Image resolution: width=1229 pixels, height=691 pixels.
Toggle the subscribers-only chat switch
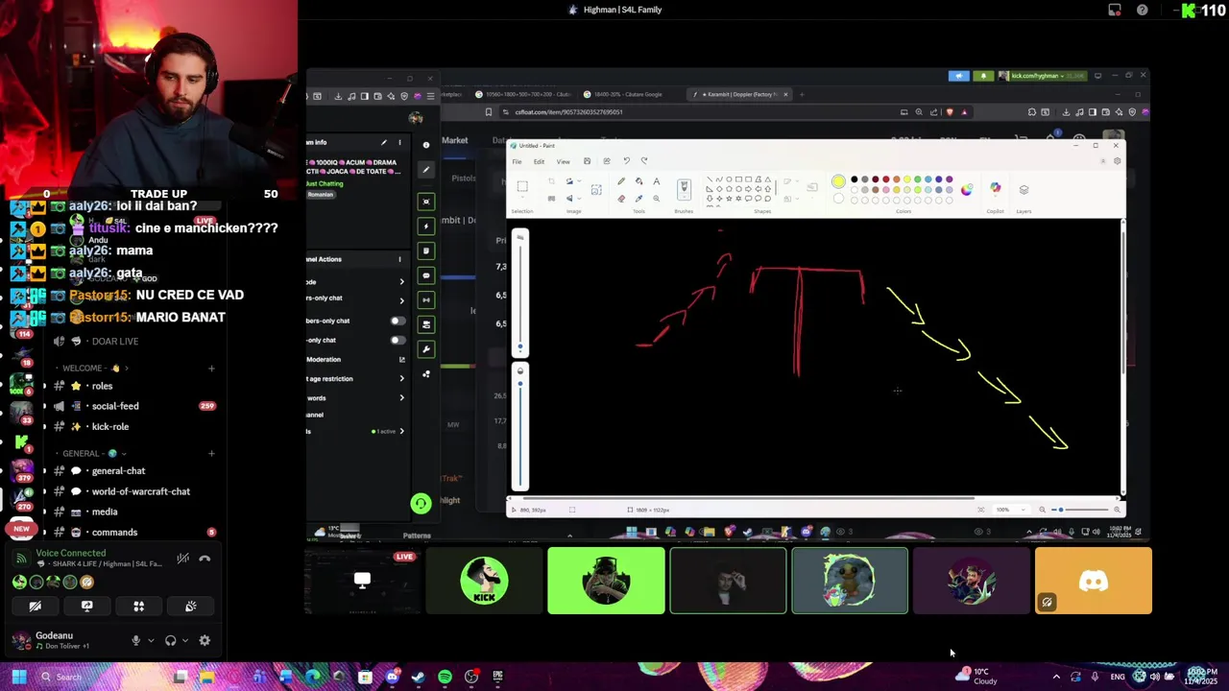point(398,321)
